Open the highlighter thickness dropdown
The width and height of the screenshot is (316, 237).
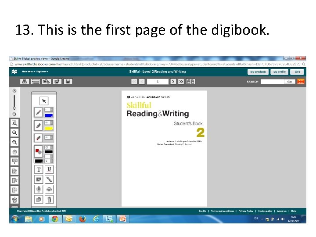click(x=49, y=122)
